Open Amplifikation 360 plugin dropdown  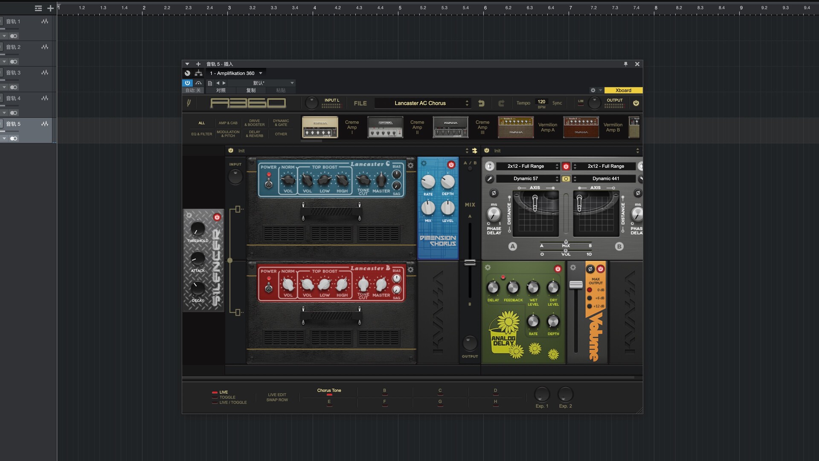coord(236,73)
